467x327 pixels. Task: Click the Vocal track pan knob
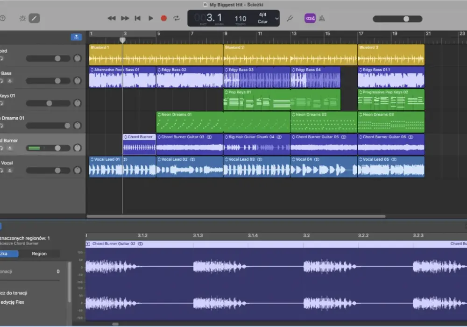78,170
